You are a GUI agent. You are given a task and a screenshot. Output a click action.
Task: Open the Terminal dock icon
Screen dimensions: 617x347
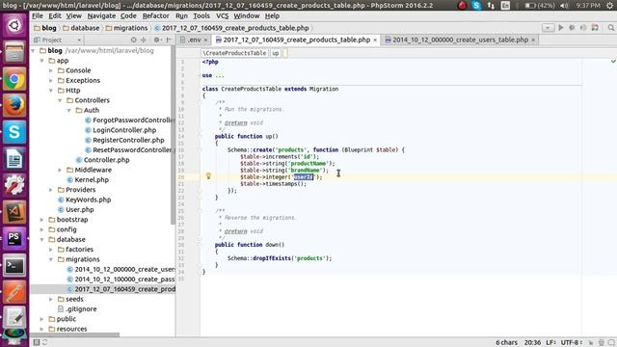(x=14, y=266)
